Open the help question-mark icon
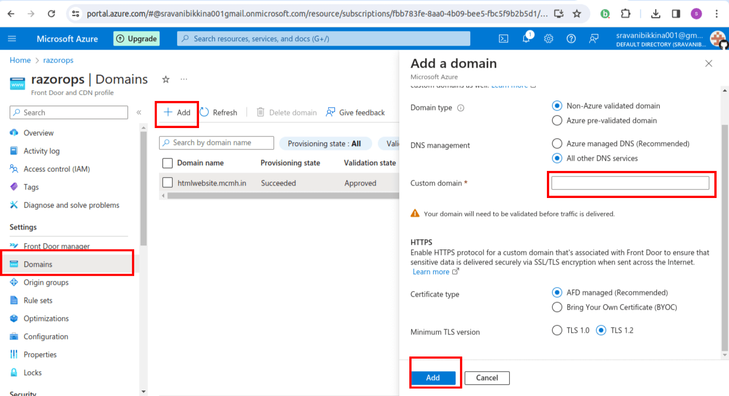This screenshot has width=729, height=396. click(x=571, y=38)
